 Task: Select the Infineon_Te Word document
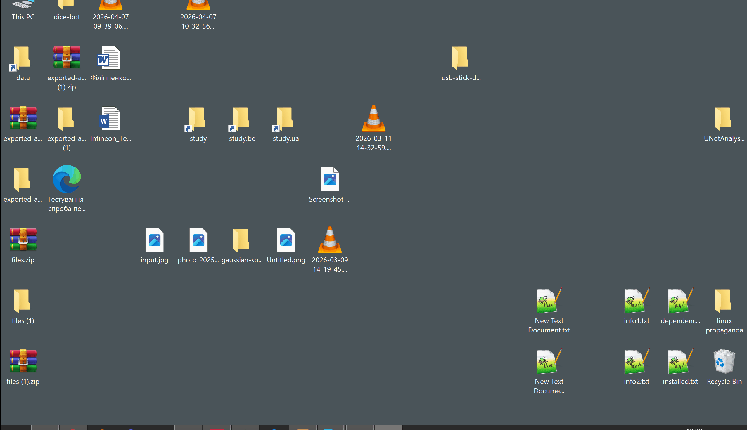pyautogui.click(x=110, y=119)
